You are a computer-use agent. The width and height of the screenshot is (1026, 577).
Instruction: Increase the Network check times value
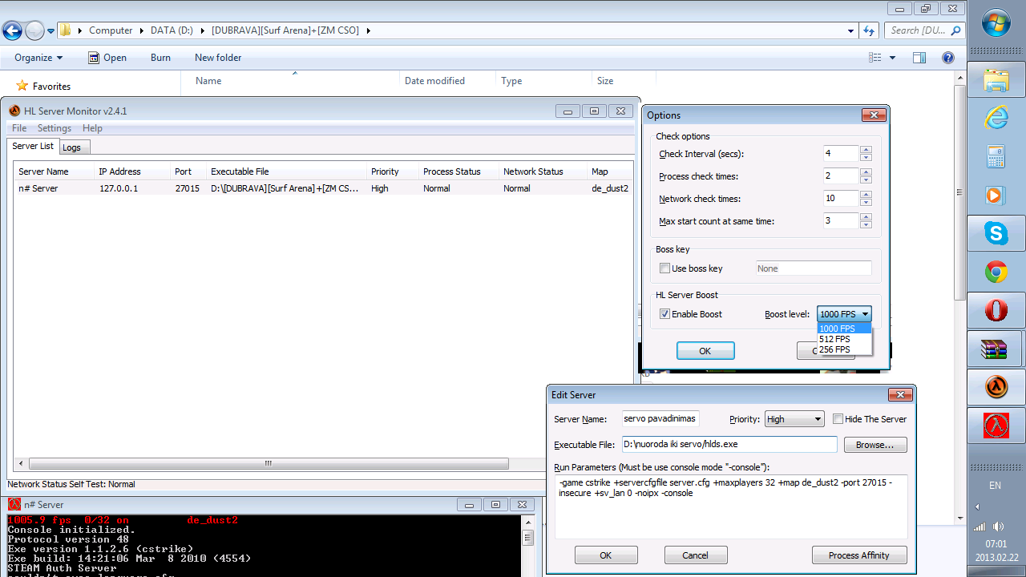(x=866, y=195)
